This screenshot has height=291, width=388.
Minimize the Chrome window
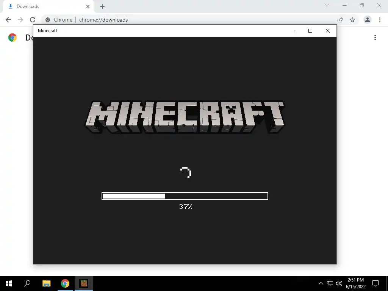(x=344, y=5)
